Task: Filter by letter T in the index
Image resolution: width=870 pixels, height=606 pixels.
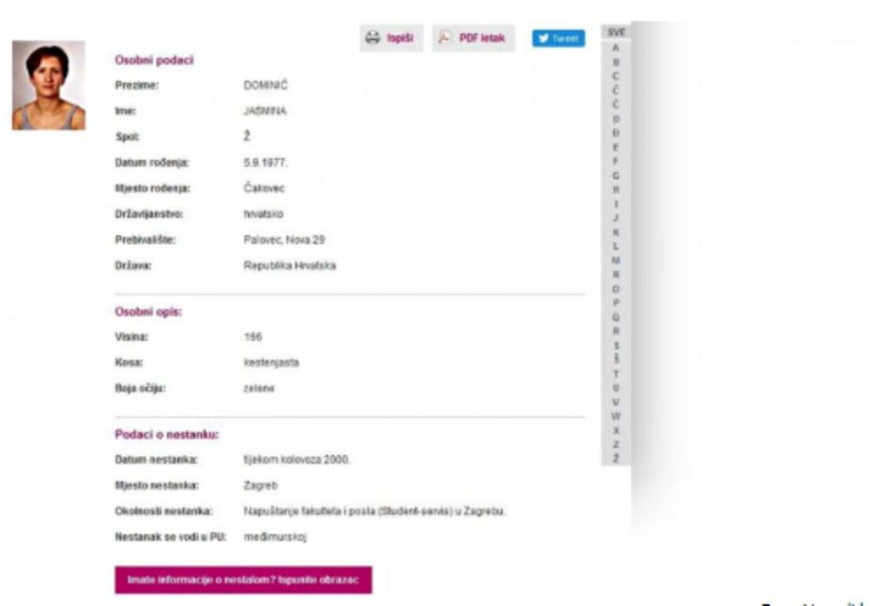Action: point(615,373)
